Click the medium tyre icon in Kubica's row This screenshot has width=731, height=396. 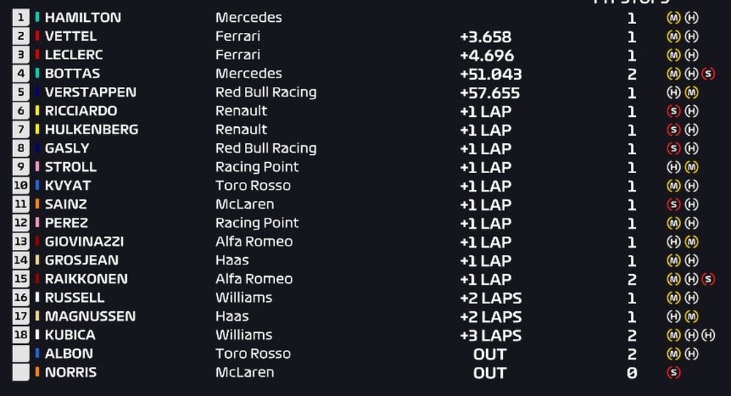pyautogui.click(x=673, y=335)
